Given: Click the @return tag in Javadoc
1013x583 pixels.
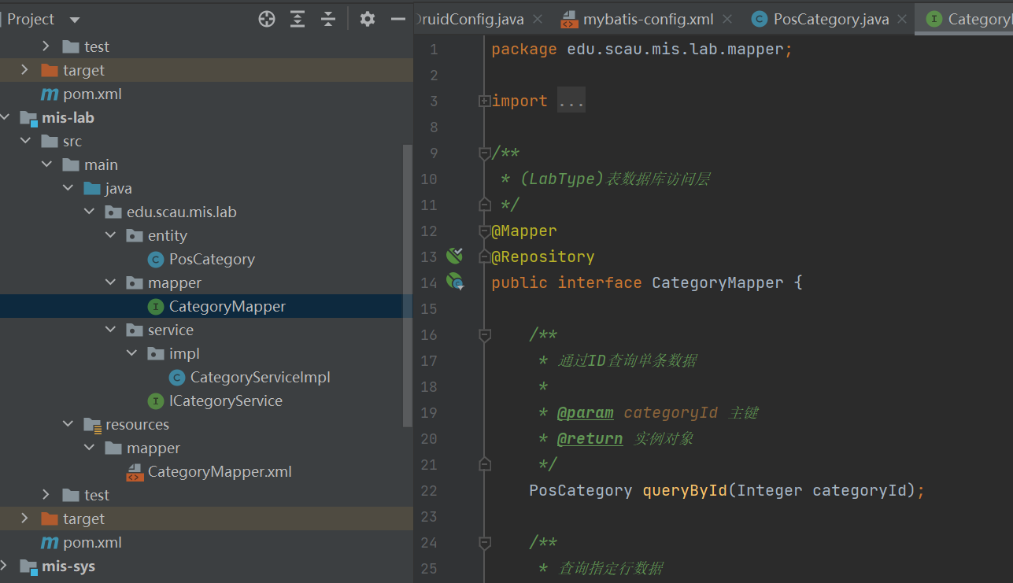Looking at the screenshot, I should (590, 438).
